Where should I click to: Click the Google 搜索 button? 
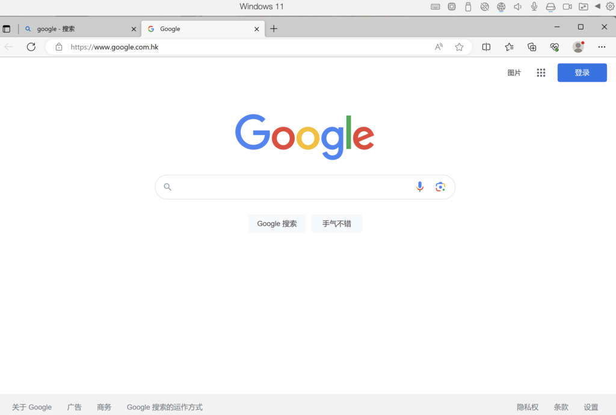coord(277,224)
